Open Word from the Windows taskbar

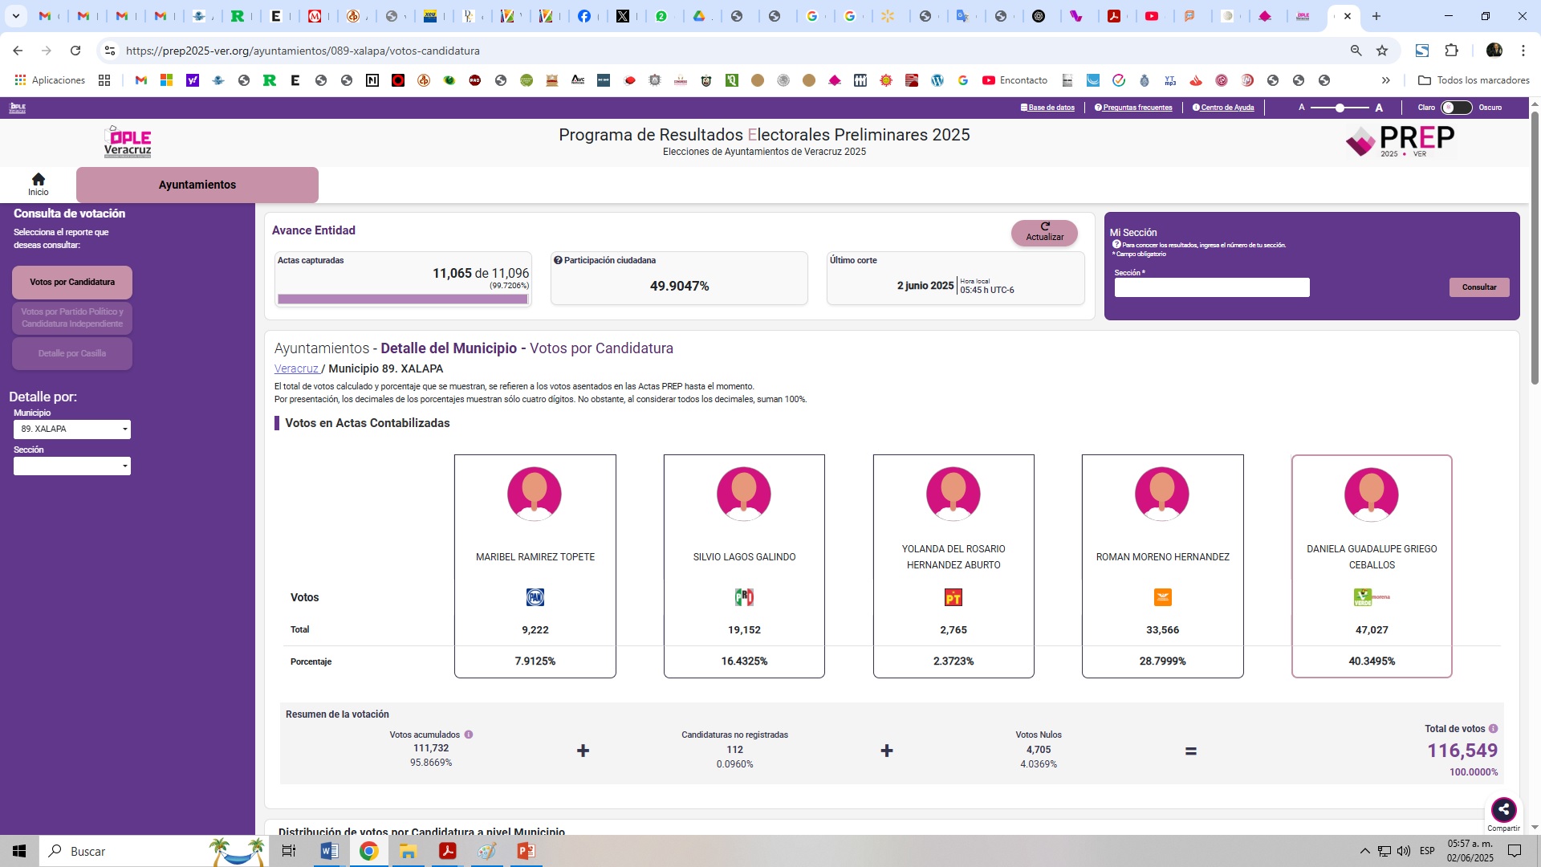329,851
